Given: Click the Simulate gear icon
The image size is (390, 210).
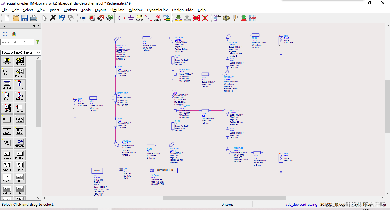Looking at the screenshot, I should click(226, 18).
